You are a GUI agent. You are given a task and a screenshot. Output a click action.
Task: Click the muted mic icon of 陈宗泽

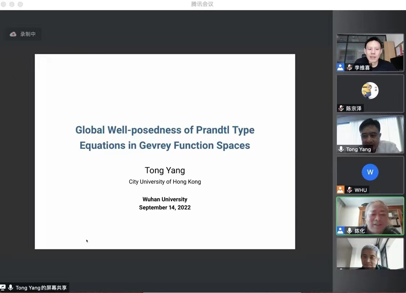tap(341, 108)
